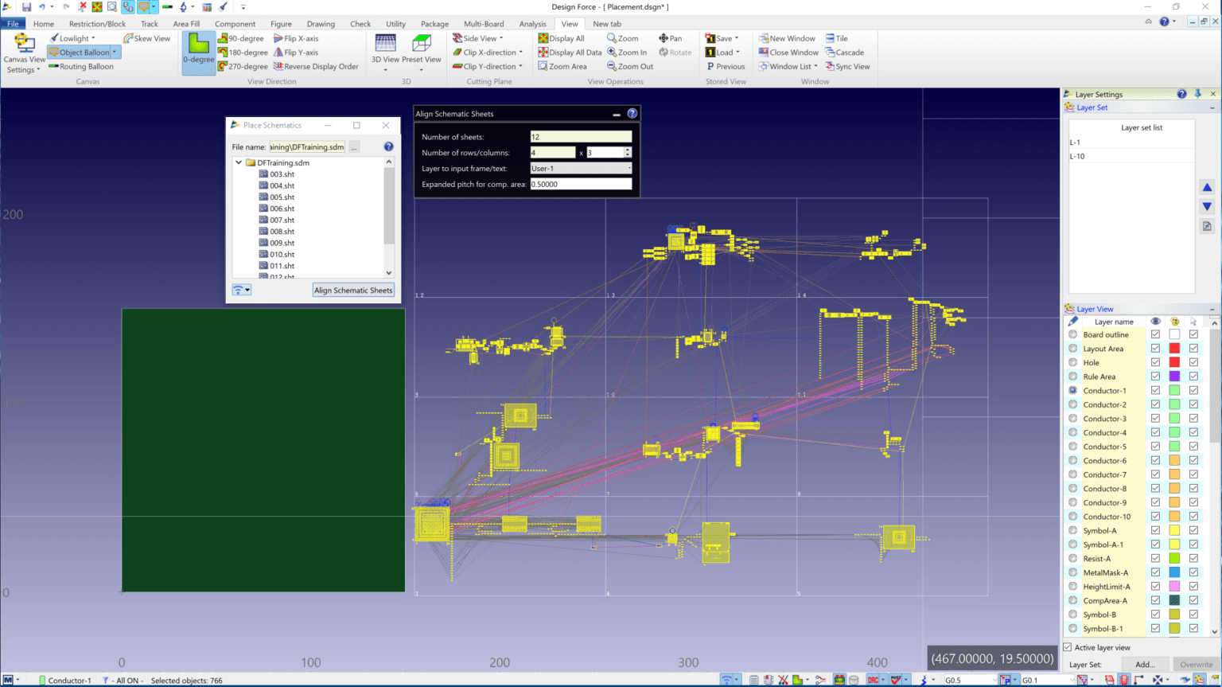Screen dimensions: 1222x687
Task: Select the Pan tool in View Operations
Action: tap(670, 37)
